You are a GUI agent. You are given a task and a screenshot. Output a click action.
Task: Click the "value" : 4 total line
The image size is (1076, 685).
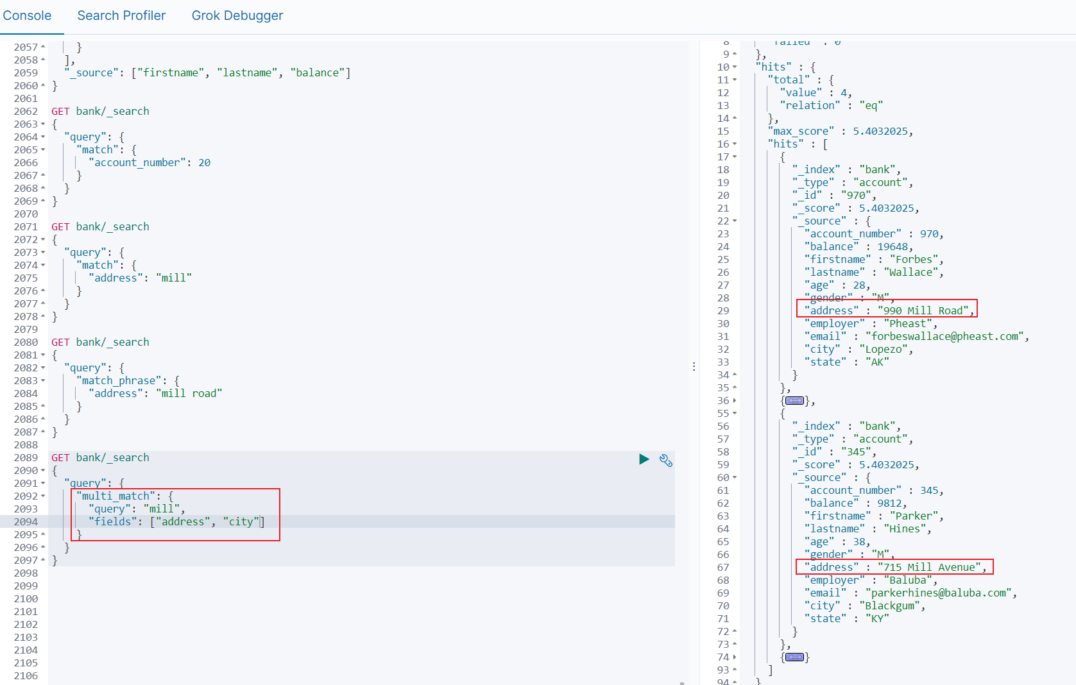pyautogui.click(x=816, y=93)
